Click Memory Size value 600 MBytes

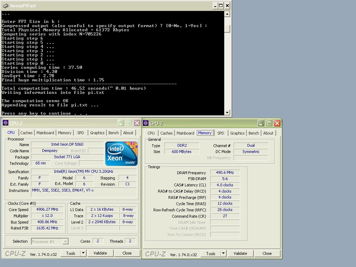click(182, 152)
